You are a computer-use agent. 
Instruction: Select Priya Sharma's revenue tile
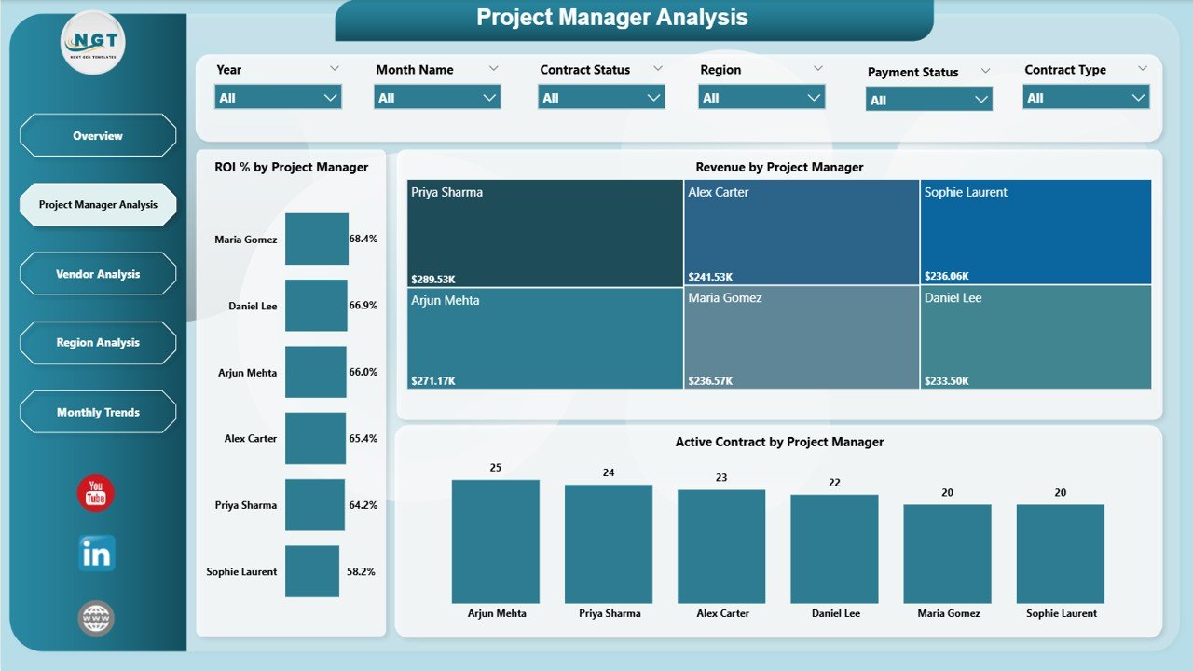(x=543, y=233)
